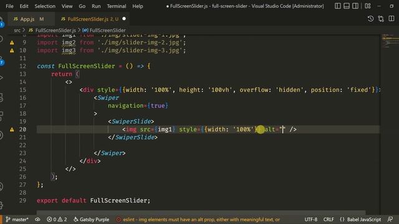Click "overflow: 'hidden'" on line 15
Screen dimensions: 399x224
(x=272, y=90)
